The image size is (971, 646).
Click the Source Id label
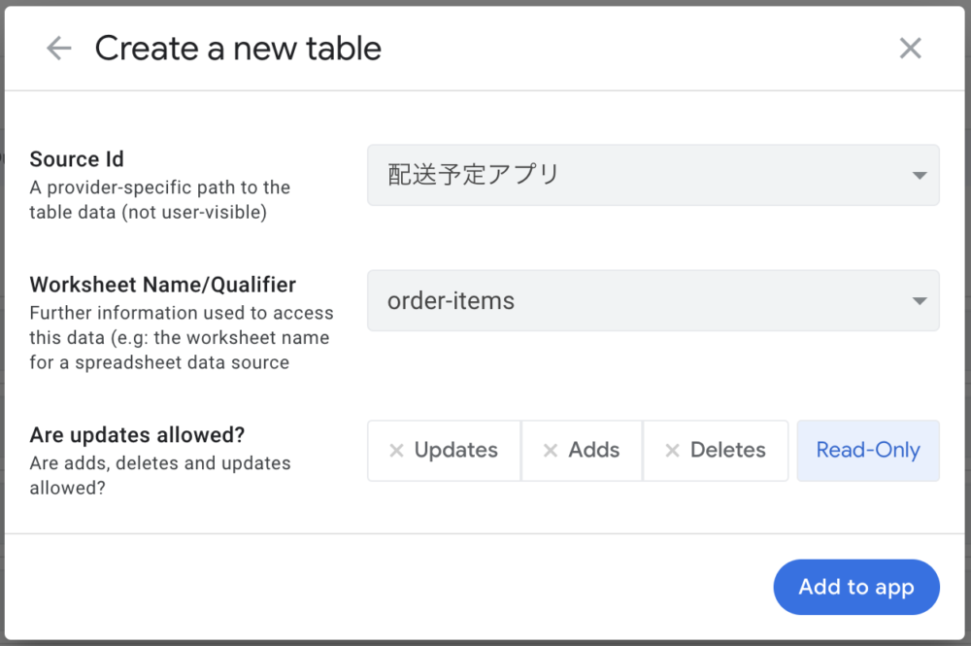(x=77, y=159)
